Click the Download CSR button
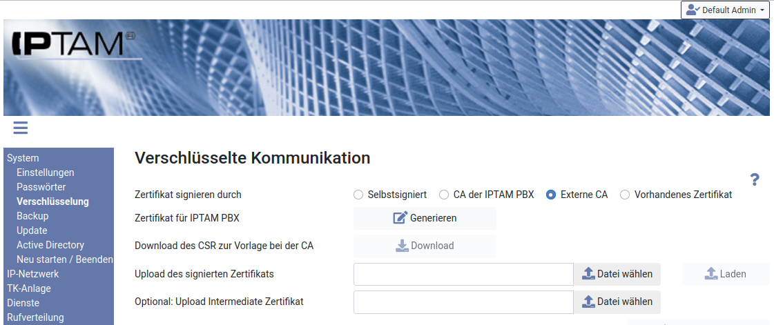Viewport: 774px width, 325px height. coord(425,246)
